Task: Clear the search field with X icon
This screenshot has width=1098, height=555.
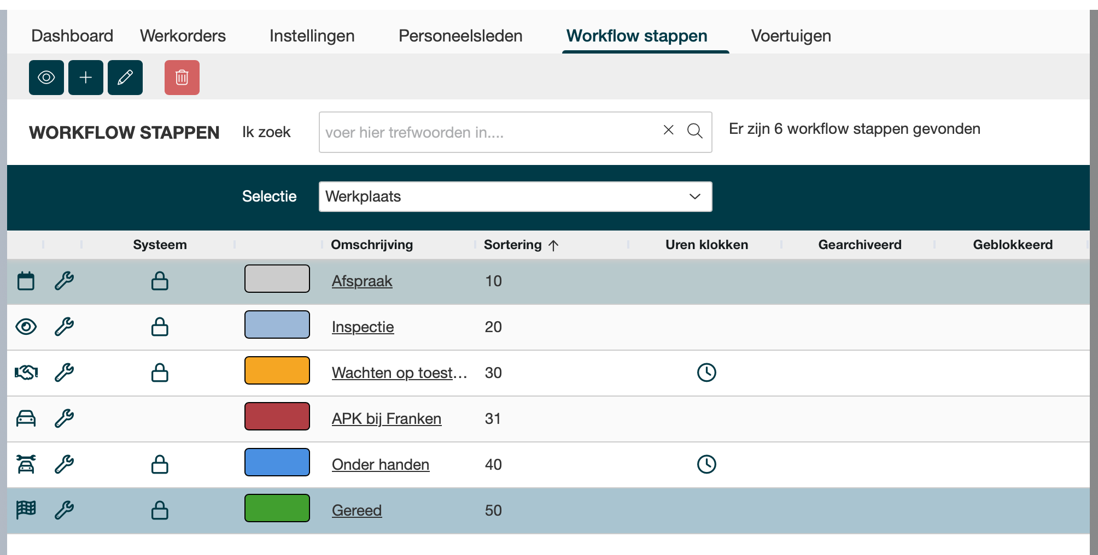Action: click(x=668, y=130)
